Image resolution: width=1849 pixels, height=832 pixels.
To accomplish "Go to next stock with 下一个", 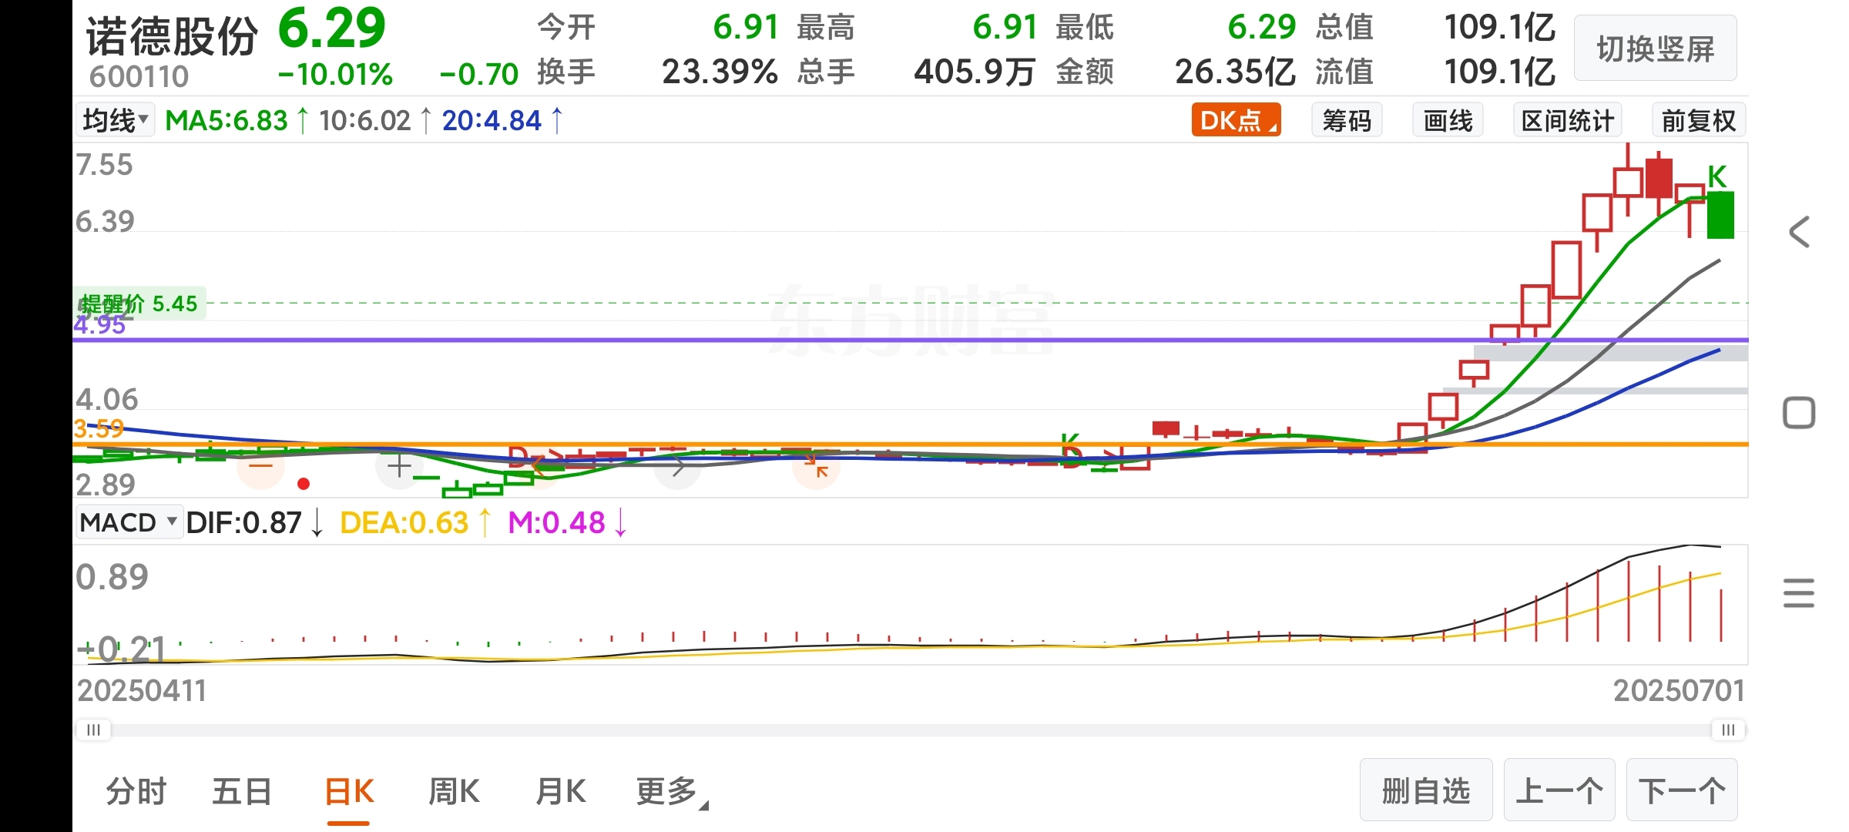I will click(x=1682, y=790).
